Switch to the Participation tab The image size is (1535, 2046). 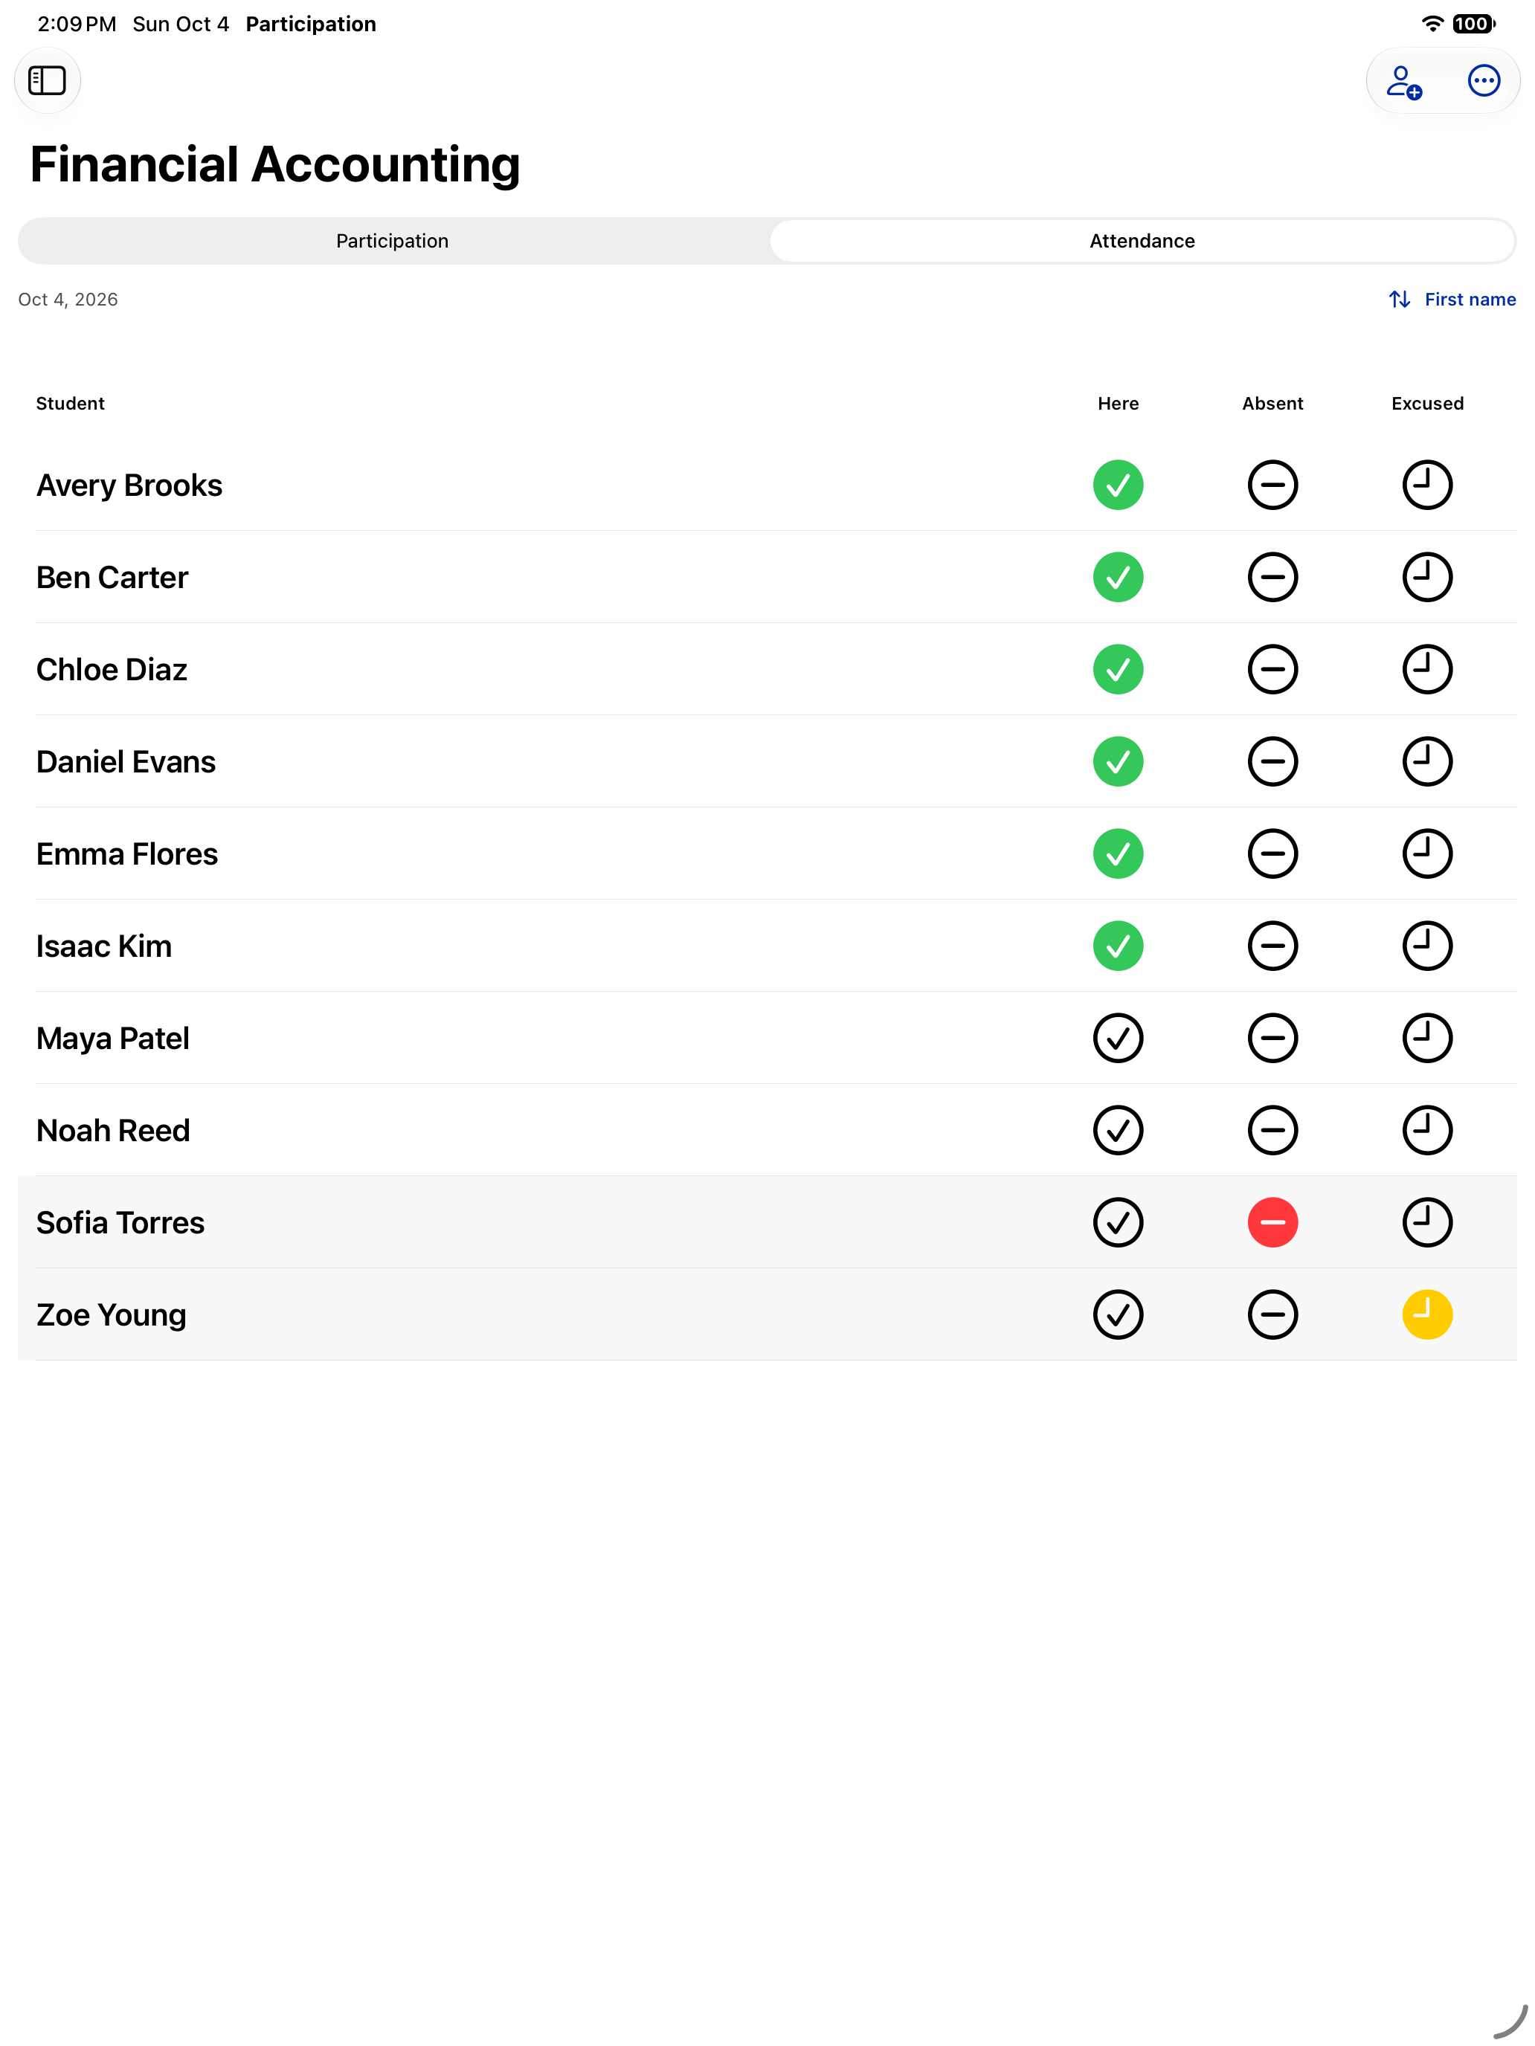click(393, 240)
